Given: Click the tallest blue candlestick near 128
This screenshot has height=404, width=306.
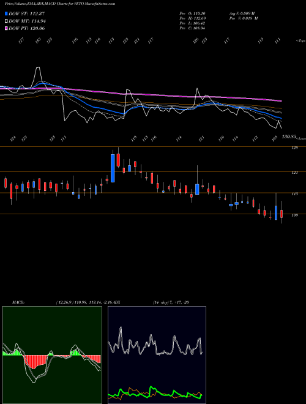Looking at the screenshot, I should (113, 168).
